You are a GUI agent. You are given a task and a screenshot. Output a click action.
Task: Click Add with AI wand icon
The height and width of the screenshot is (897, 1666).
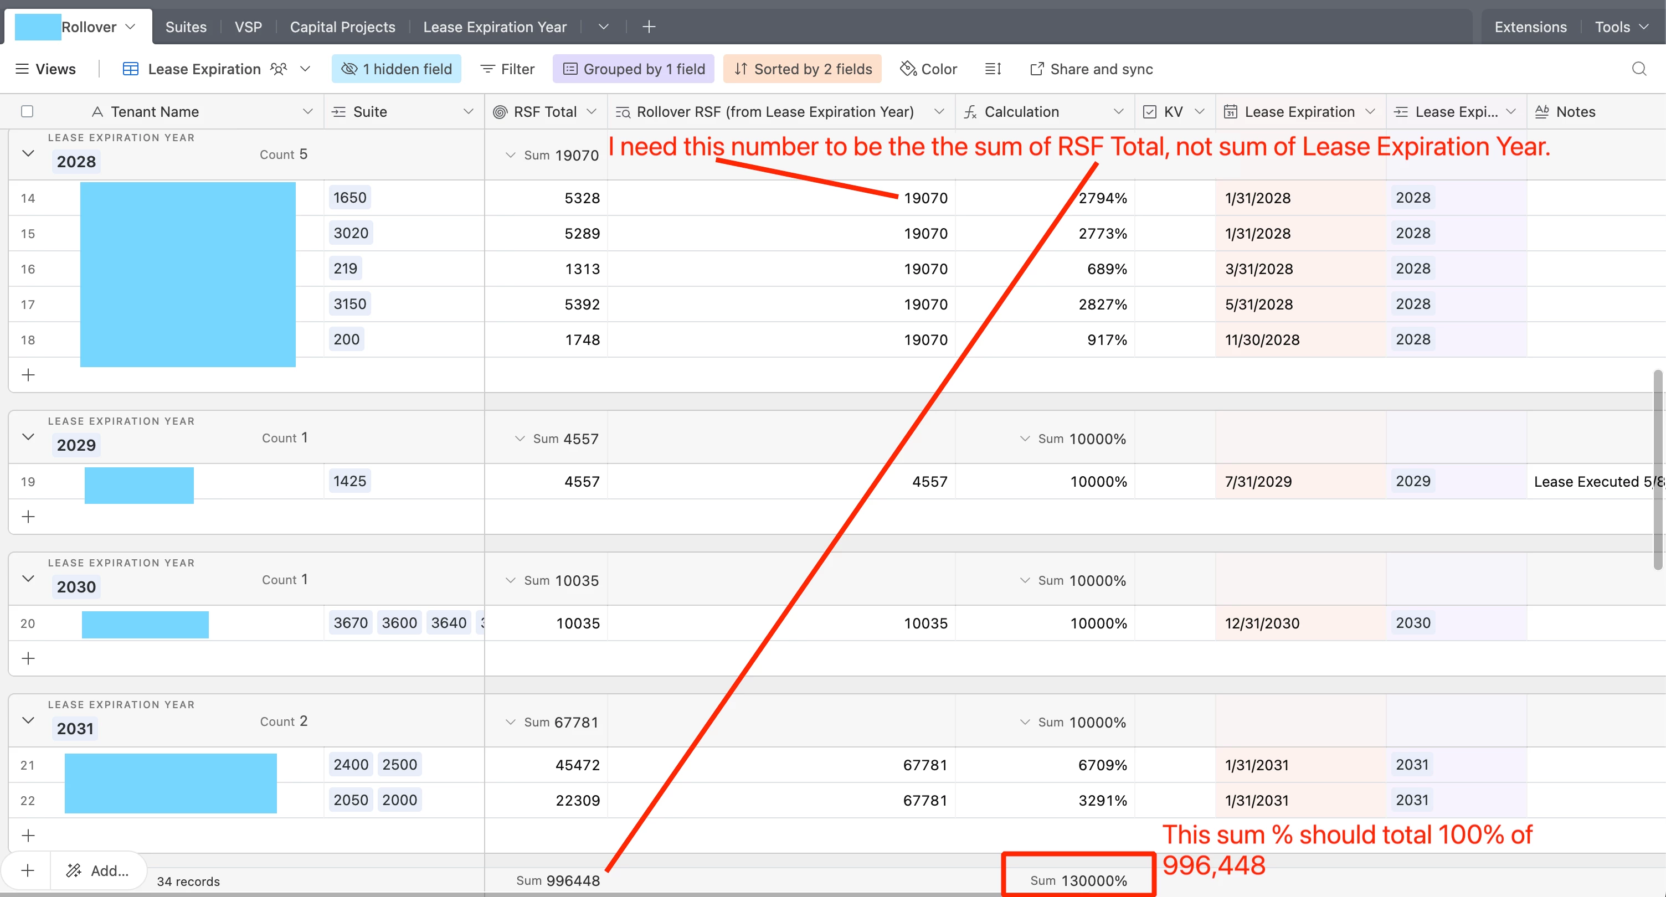[74, 870]
